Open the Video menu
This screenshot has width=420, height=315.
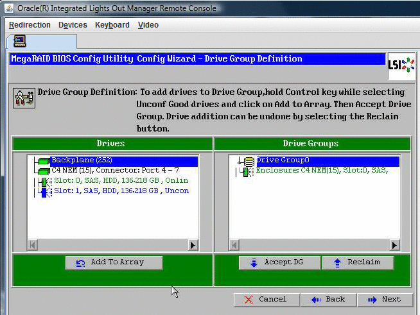pyautogui.click(x=148, y=25)
